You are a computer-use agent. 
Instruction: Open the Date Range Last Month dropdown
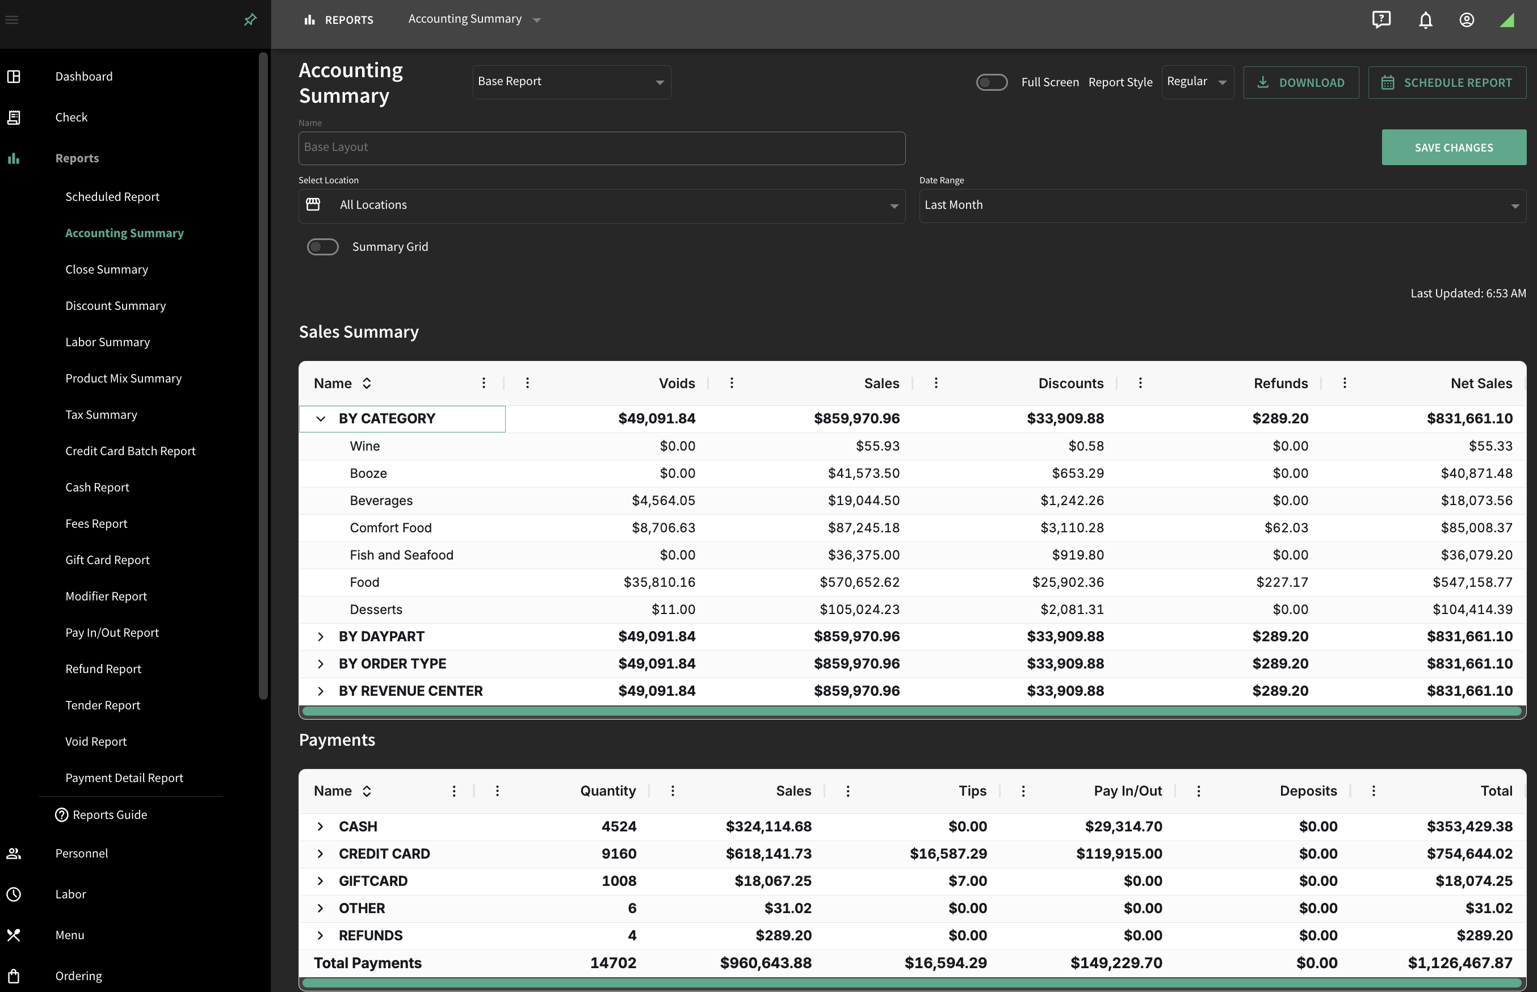[1222, 205]
